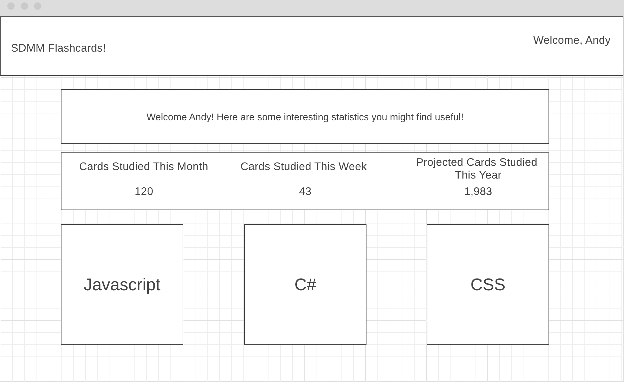Click the middle gray window control dot

click(24, 6)
